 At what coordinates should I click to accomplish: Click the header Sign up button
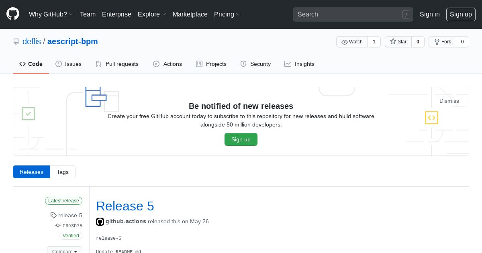click(x=461, y=14)
